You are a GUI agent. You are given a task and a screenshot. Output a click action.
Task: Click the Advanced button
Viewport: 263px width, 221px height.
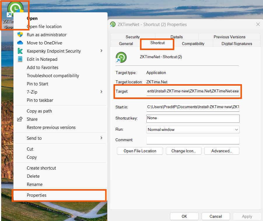(222, 151)
